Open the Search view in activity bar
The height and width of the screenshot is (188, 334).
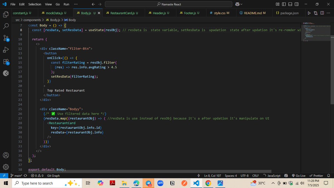(x=6, y=26)
